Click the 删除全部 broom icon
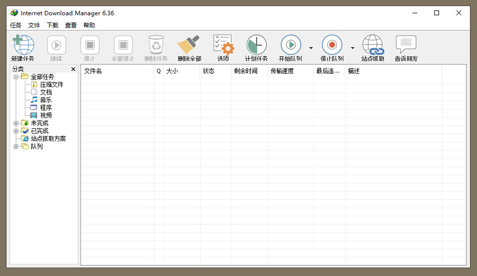Viewport: 477px width, 276px height. (189, 46)
